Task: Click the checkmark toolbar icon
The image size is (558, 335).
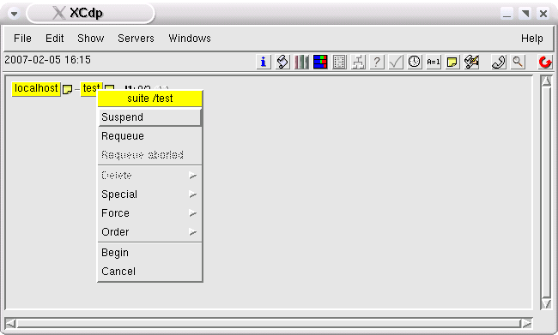Action: click(x=396, y=62)
